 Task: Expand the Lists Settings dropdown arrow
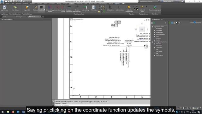[x=86, y=11]
